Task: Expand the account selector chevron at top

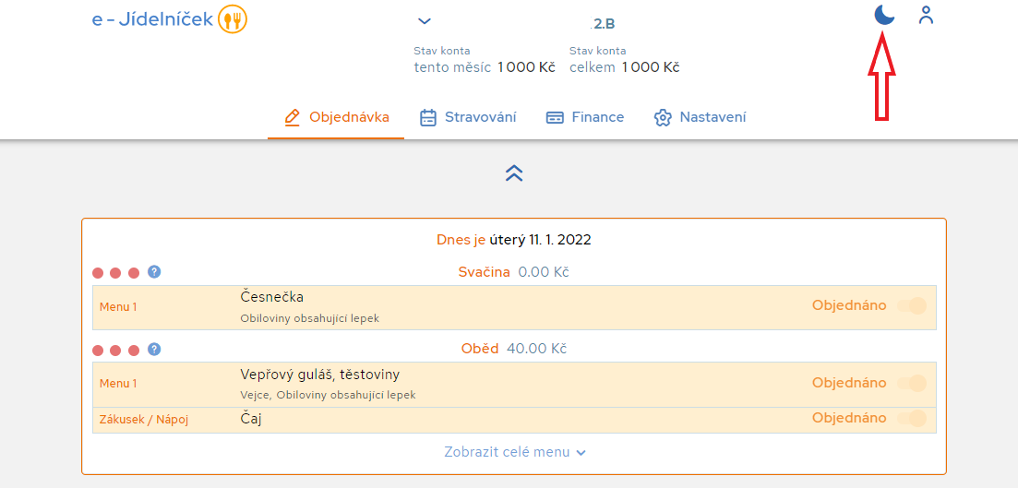Action: tap(424, 21)
